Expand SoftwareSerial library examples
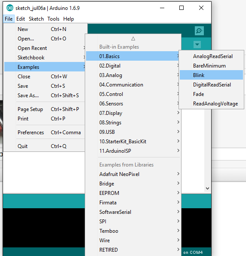Viewport: 246px width, 256px height. coord(133,212)
